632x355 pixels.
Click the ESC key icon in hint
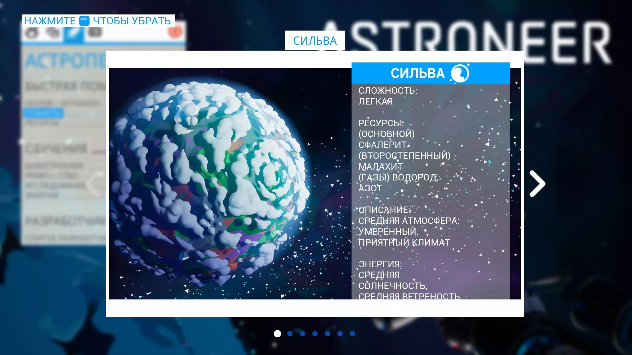84,21
